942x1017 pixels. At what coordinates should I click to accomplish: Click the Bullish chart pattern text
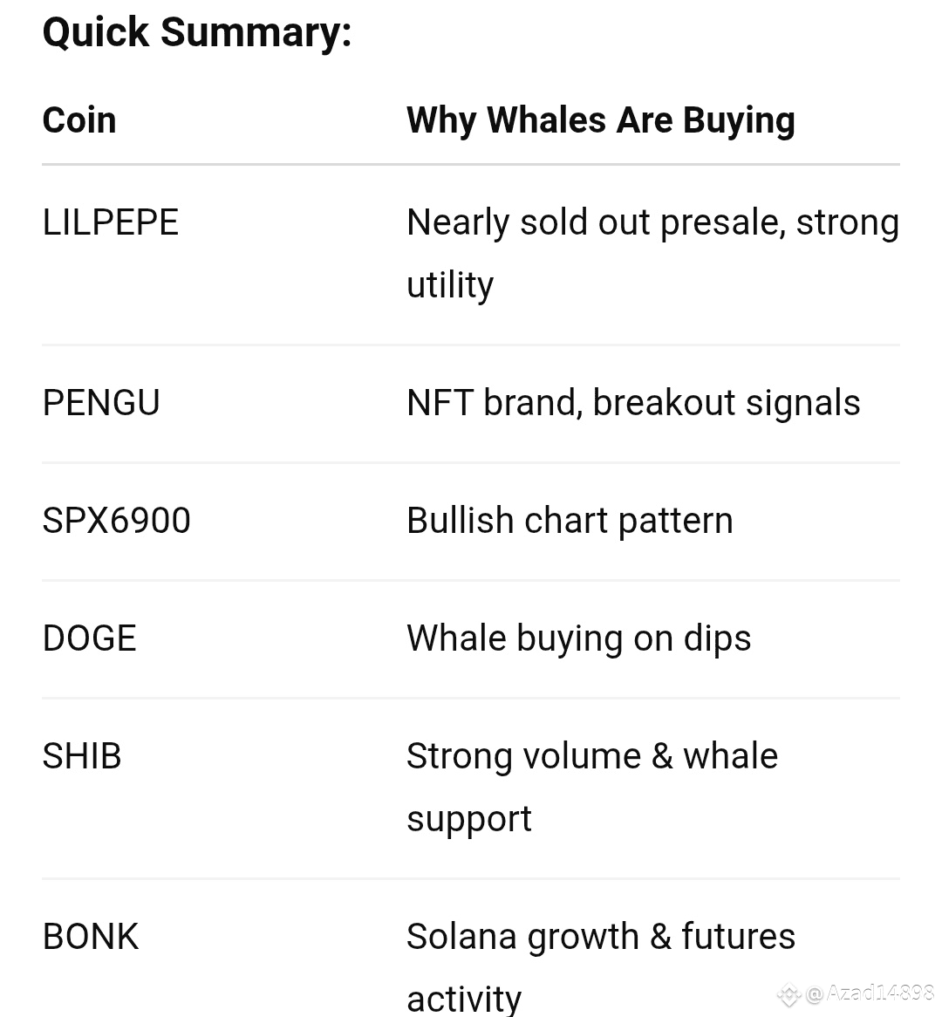pyautogui.click(x=570, y=522)
